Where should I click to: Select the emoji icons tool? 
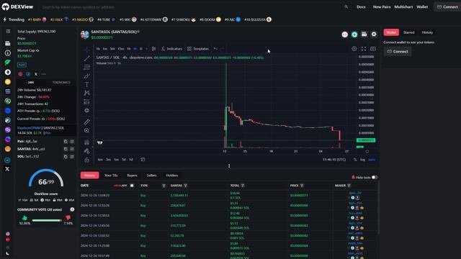click(x=86, y=110)
